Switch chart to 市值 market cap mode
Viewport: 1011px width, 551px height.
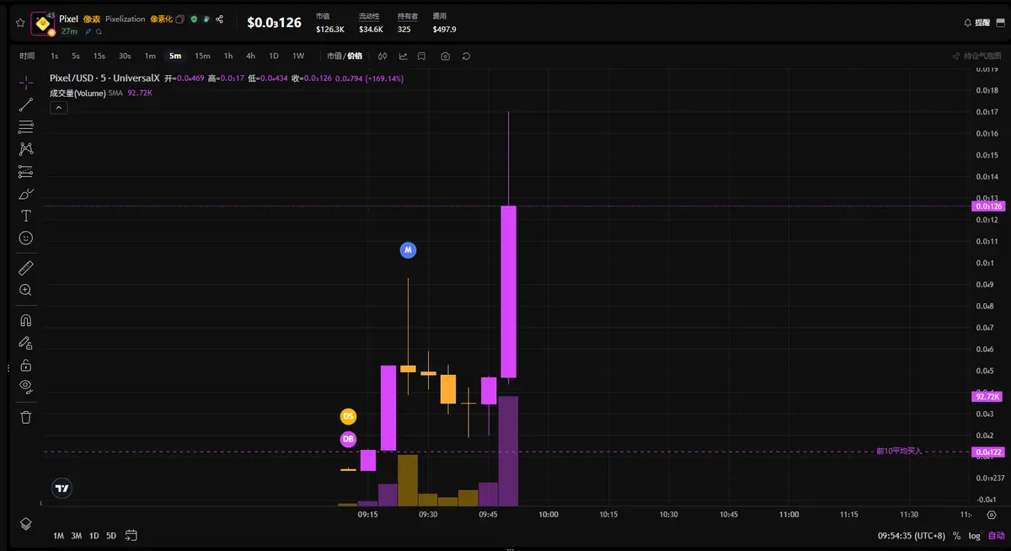click(334, 56)
